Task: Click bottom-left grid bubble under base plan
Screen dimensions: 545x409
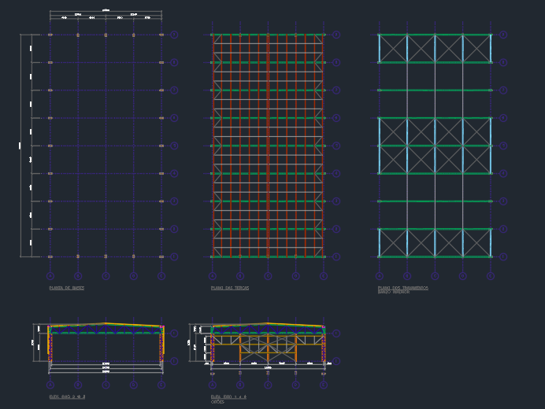Action: click(50, 276)
